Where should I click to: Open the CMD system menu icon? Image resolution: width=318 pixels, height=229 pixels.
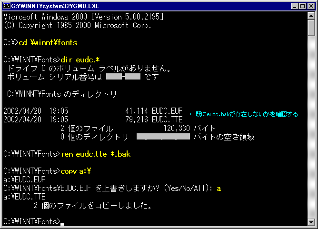tap(7, 6)
